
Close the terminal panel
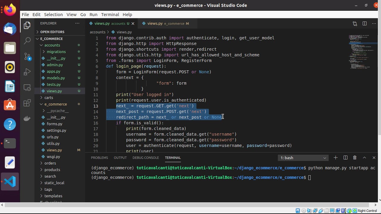point(374,158)
